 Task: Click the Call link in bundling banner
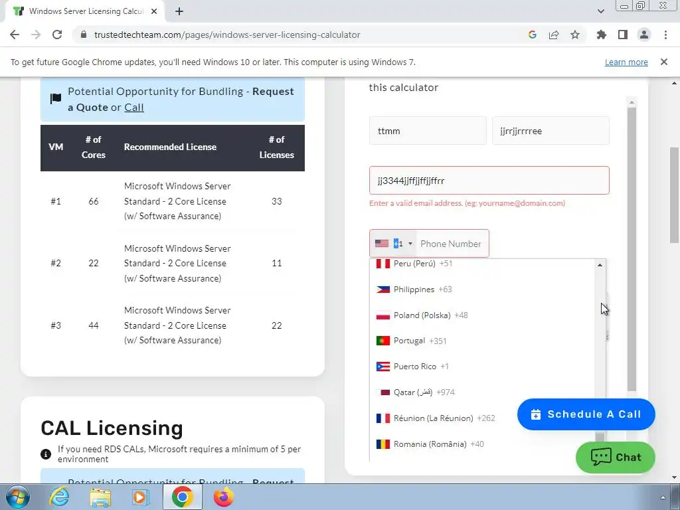133,107
